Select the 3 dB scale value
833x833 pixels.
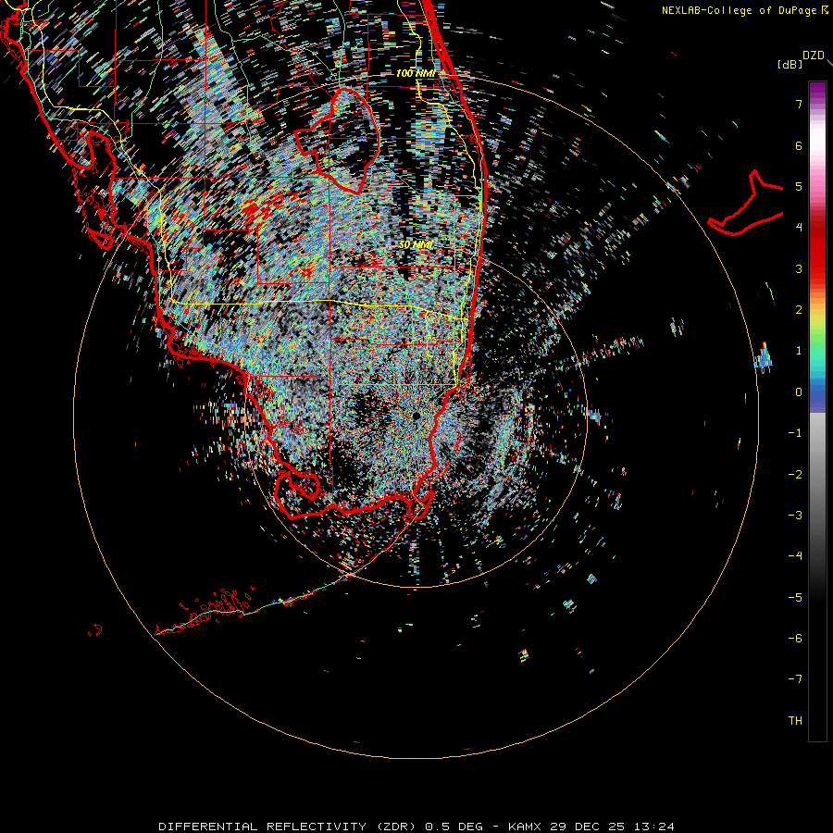coord(799,268)
